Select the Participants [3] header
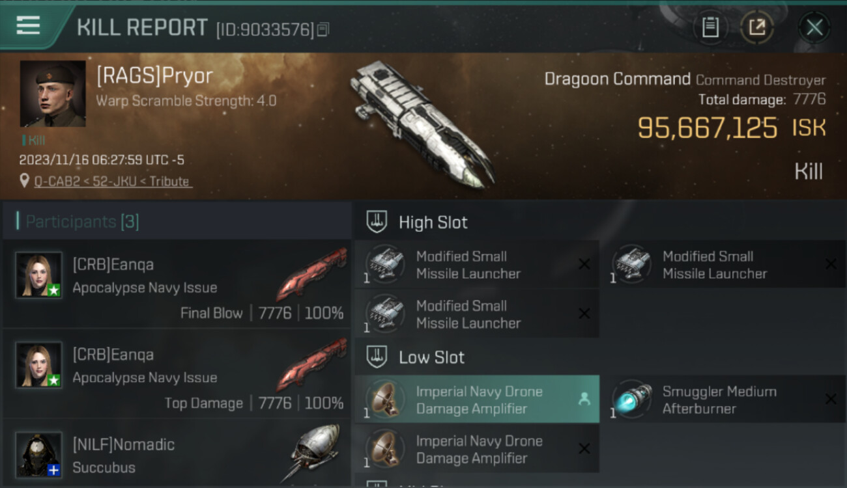The width and height of the screenshot is (847, 488). 82,221
